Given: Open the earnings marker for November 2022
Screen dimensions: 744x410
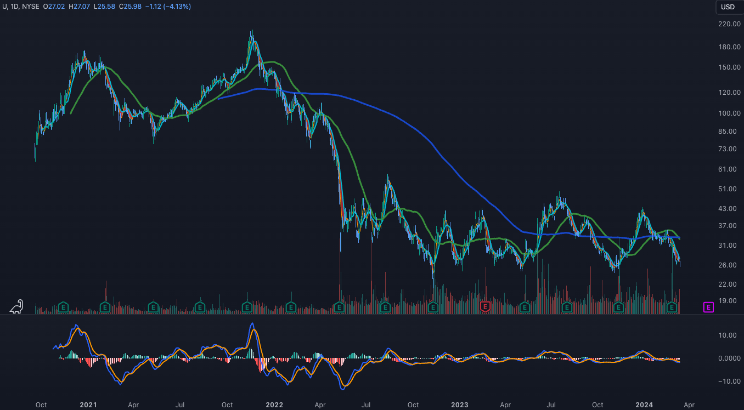Looking at the screenshot, I should pyautogui.click(x=433, y=307).
